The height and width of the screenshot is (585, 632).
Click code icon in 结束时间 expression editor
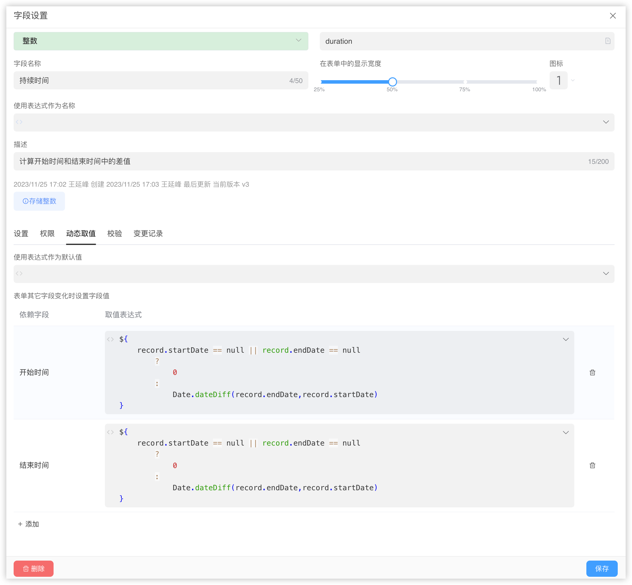pyautogui.click(x=110, y=432)
